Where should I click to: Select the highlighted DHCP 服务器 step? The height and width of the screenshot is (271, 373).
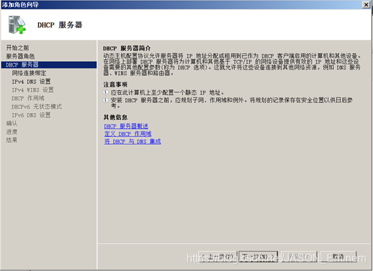tap(48, 65)
